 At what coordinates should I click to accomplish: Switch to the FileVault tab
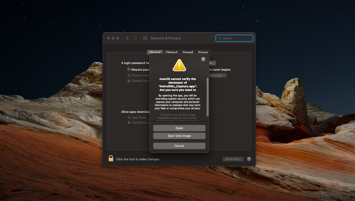pos(171,52)
